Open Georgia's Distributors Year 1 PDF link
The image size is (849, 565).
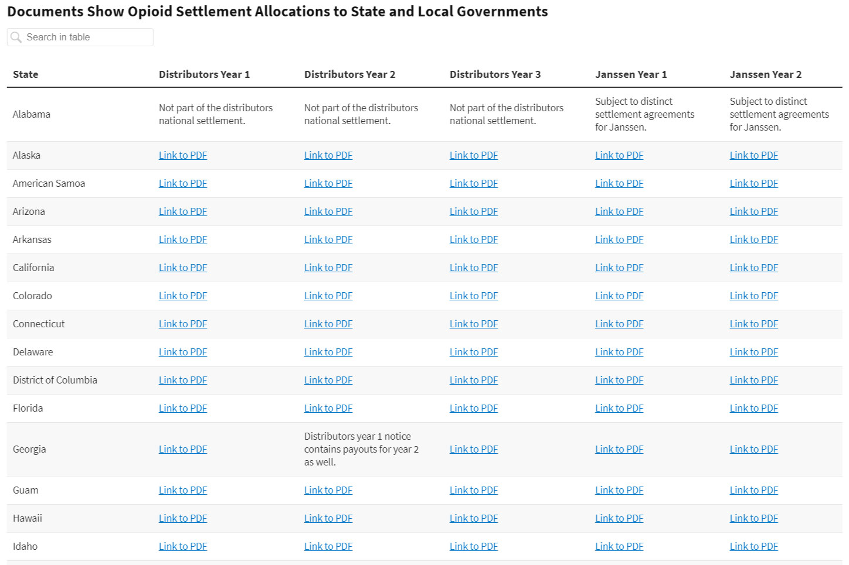(x=183, y=449)
